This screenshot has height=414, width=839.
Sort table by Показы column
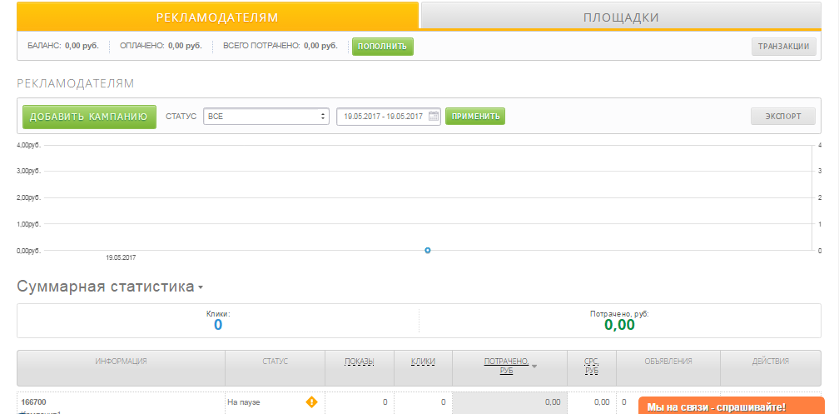click(360, 362)
